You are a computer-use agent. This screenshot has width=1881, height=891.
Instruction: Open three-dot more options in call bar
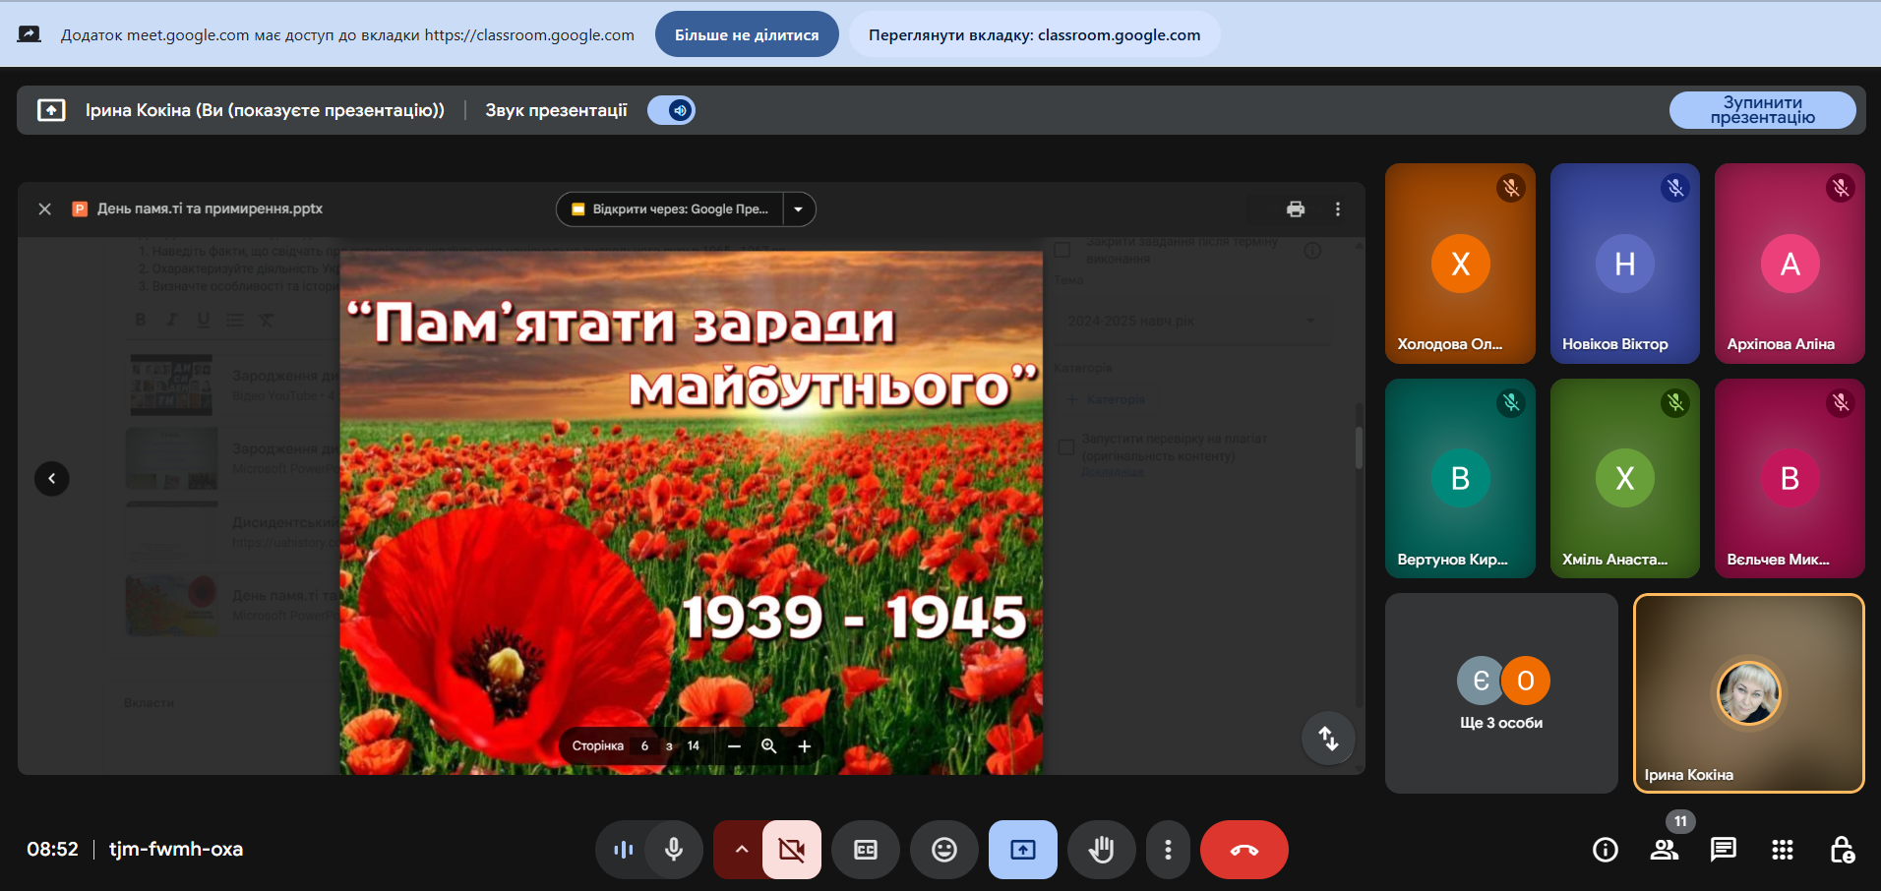pos(1168,850)
